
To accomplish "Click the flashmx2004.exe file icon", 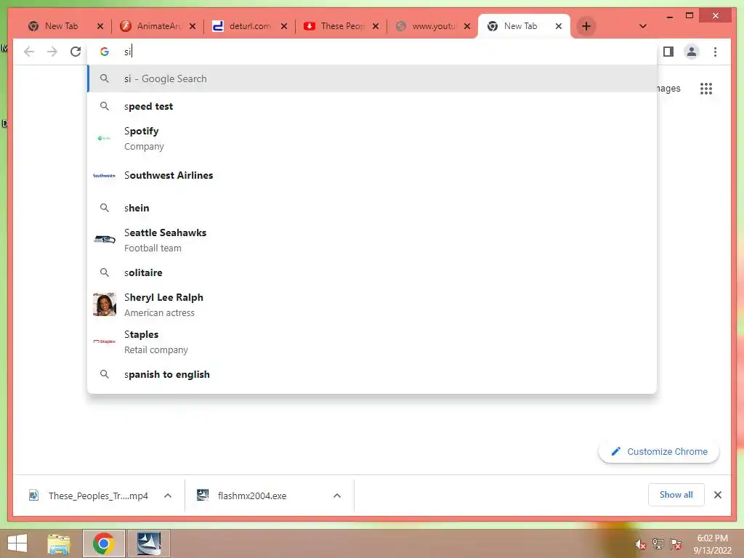I will 203,496.
